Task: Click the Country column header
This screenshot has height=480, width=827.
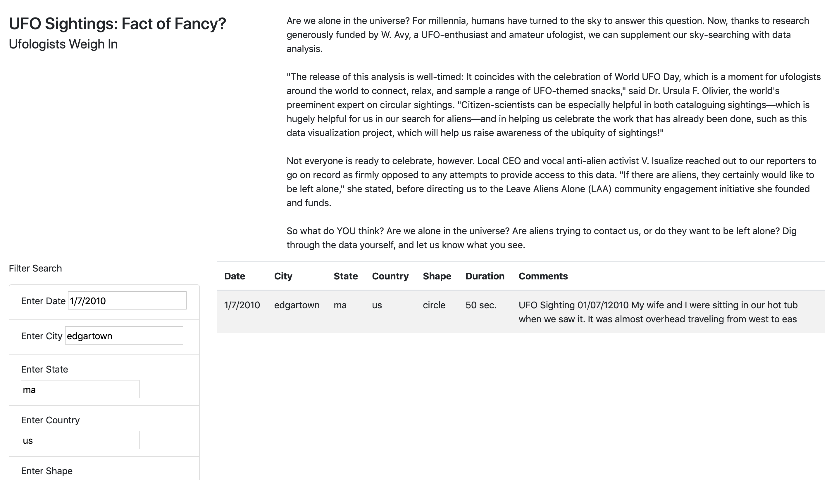Action: coord(390,276)
